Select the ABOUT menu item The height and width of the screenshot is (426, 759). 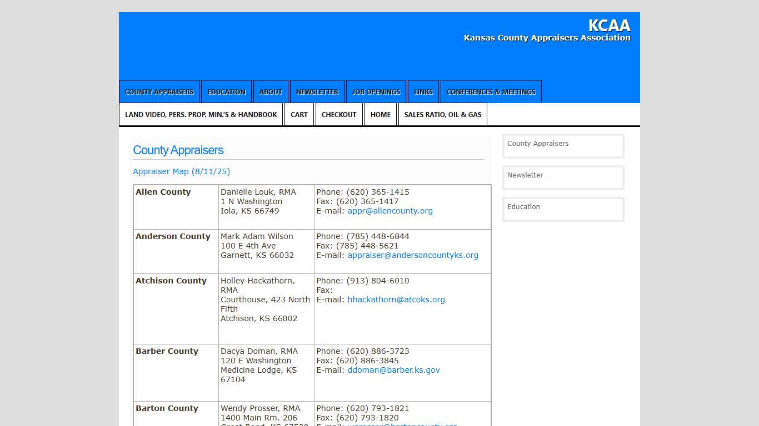coord(271,92)
